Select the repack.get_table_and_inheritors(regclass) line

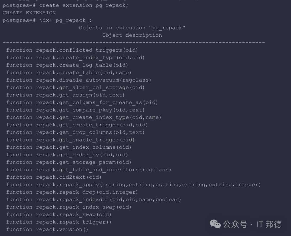point(89,170)
